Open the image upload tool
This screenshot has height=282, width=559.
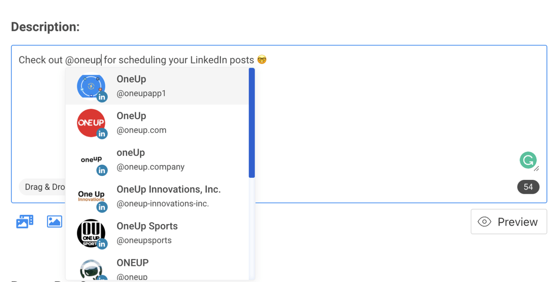click(55, 221)
